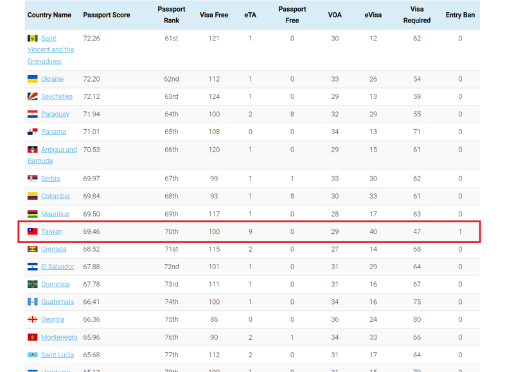This screenshot has width=514, height=372.
Task: Open the El Salvador country link
Action: click(57, 267)
